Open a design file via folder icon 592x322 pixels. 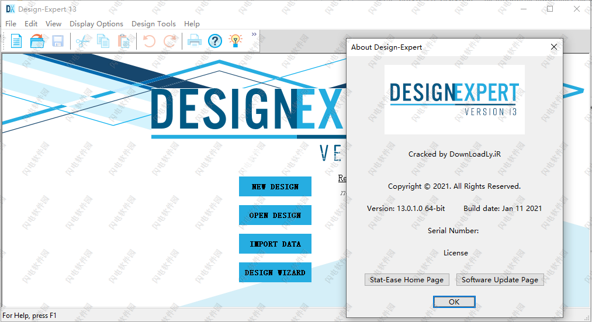point(37,41)
